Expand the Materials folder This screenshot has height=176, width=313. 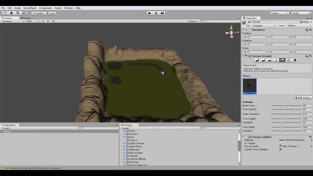[124, 150]
